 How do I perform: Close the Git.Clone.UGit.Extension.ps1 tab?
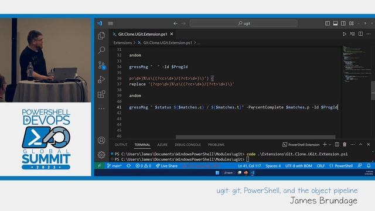172,34
